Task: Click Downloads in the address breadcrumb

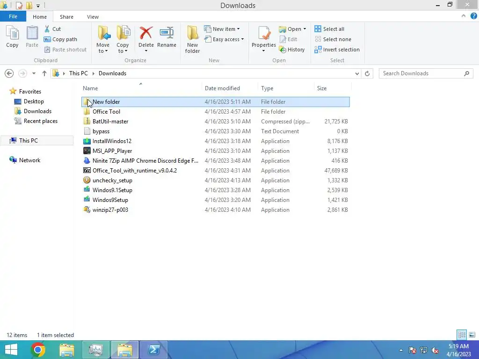Action: [112, 73]
